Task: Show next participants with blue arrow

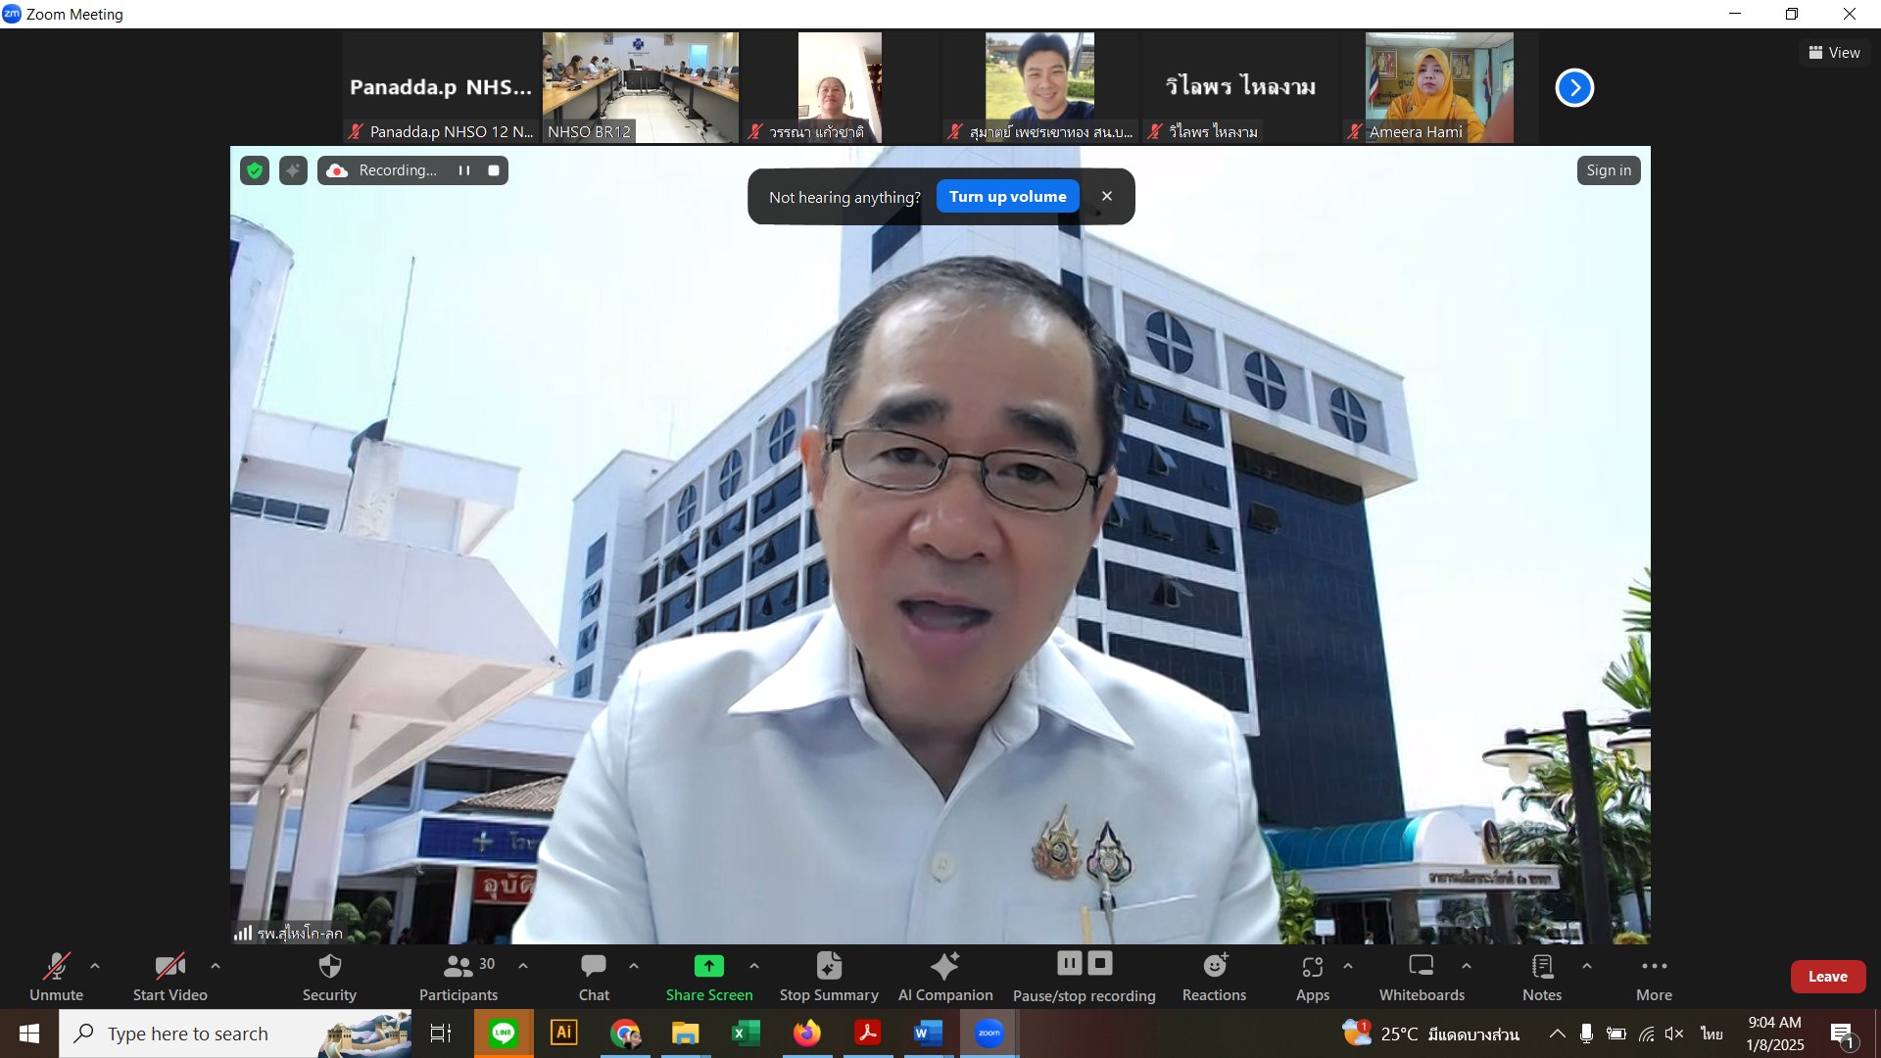Action: pyautogui.click(x=1574, y=88)
